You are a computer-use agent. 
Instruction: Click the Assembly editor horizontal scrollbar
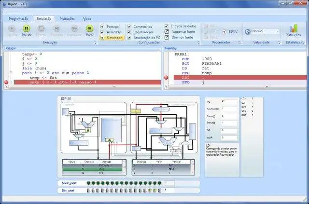[x=236, y=87]
